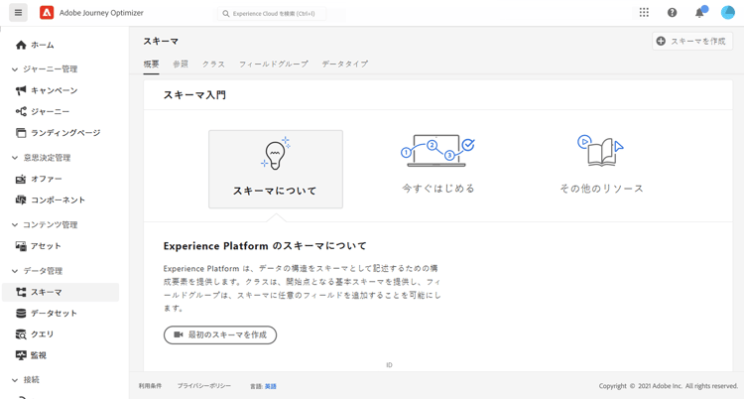The width and height of the screenshot is (744, 399).
Task: Click the スキーマを作成 button label
Action: click(x=697, y=42)
